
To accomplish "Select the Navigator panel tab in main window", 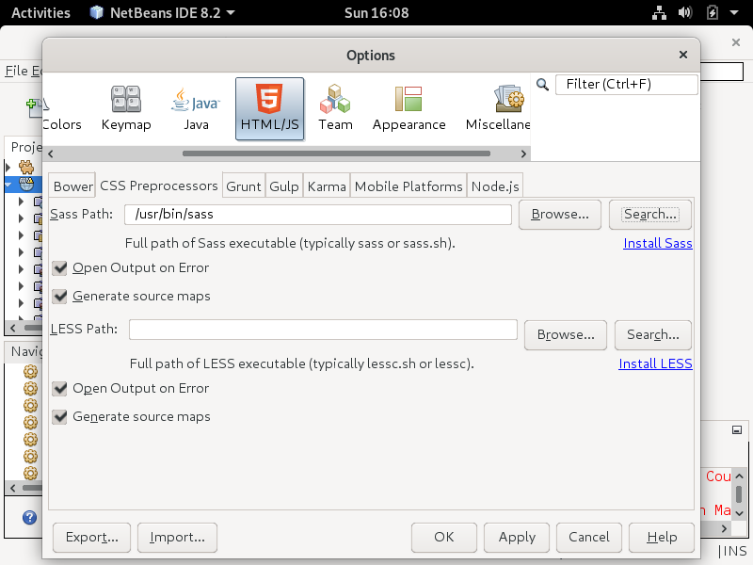I will click(x=25, y=351).
